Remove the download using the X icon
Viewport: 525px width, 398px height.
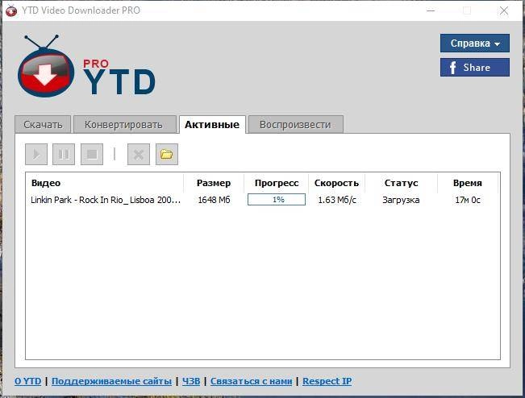click(139, 154)
